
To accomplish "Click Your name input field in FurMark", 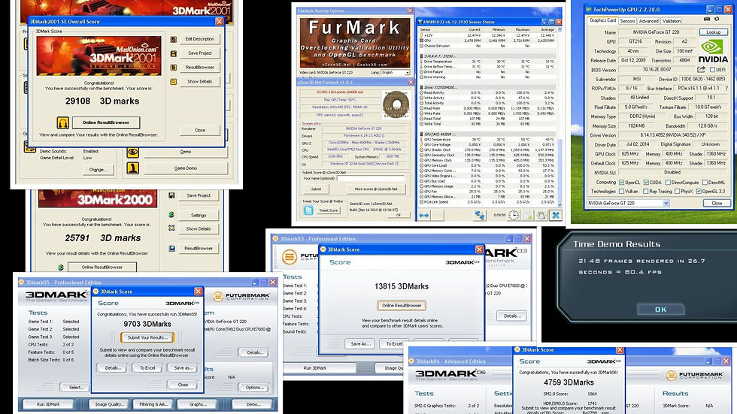I will tap(370, 178).
